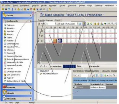Click the container icon beside 000/1000000000010
This screenshot has width=119, height=104.
click(41, 74)
